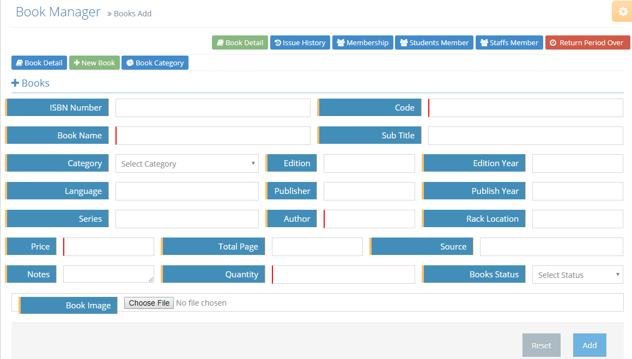Click the Reset button
The image size is (632, 359).
(x=541, y=345)
